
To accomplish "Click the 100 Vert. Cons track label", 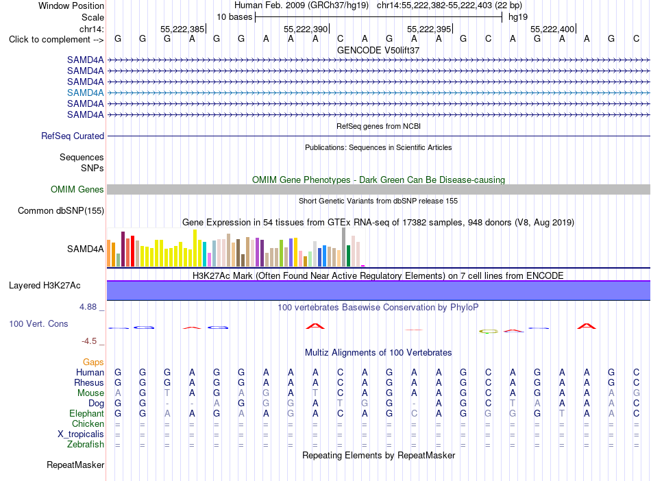I will tap(38, 323).
